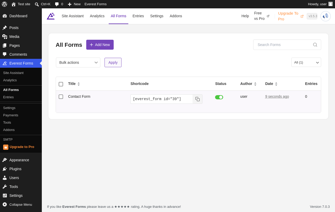This screenshot has width=335, height=212.
Task: Open the sidebar Entries submenu item
Action: (x=8, y=97)
